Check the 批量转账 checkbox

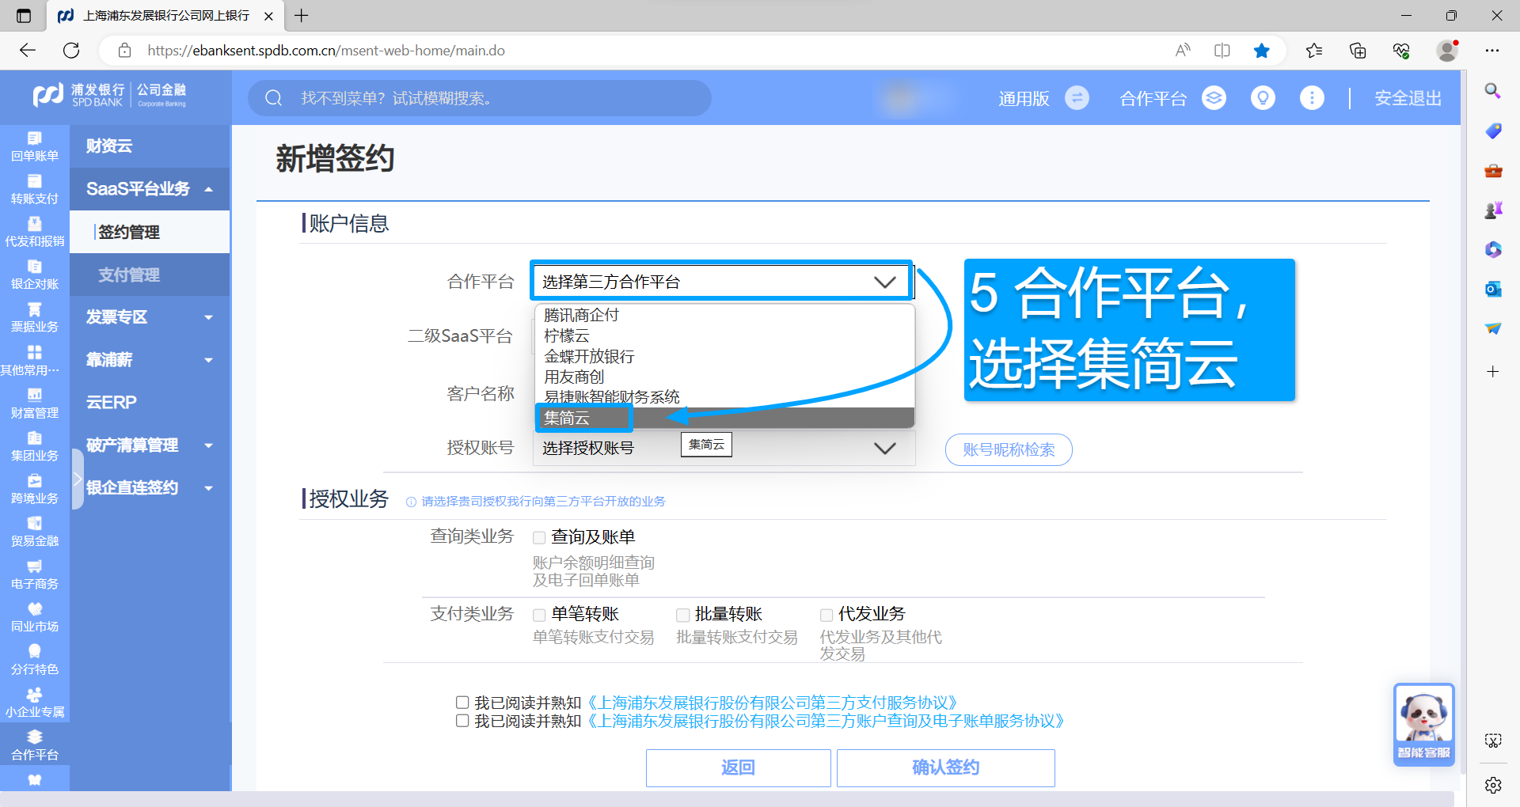point(682,616)
